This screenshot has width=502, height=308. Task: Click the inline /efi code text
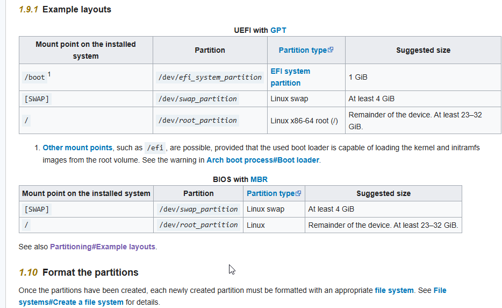[156, 148]
